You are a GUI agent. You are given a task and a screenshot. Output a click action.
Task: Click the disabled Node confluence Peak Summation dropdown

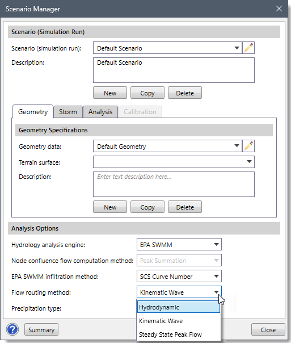pos(179,260)
